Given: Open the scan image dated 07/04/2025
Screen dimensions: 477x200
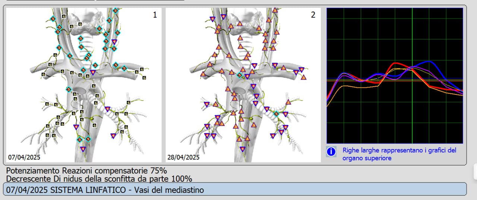Looking at the screenshot, I should pos(84,85).
